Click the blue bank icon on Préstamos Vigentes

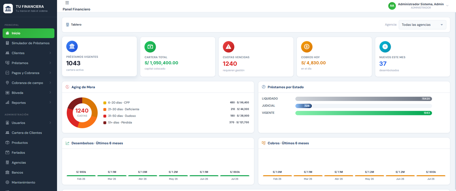pos(72,47)
